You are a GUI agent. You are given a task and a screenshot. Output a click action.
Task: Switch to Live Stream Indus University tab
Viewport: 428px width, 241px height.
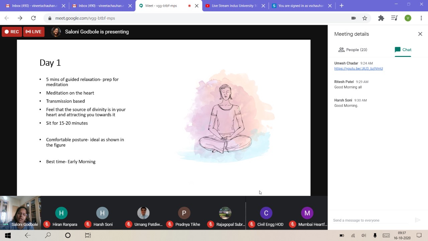tap(234, 6)
